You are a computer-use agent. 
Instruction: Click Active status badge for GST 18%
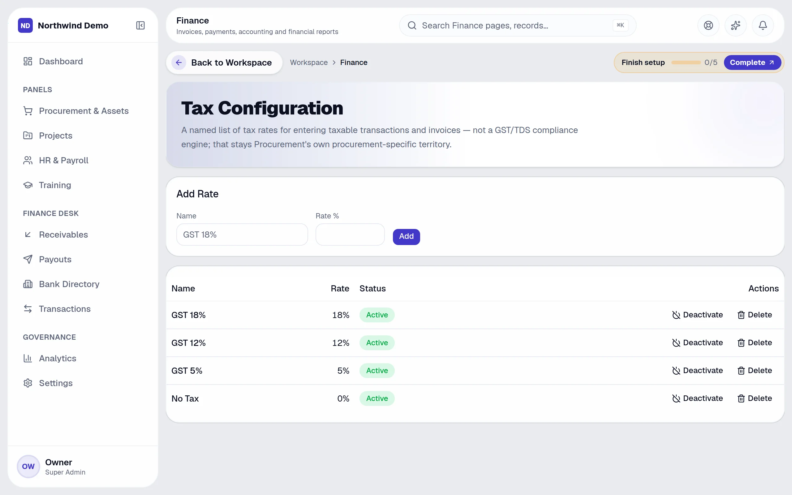(x=377, y=315)
